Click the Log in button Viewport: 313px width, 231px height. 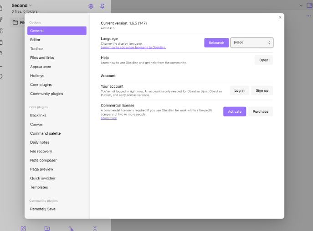coord(239,90)
